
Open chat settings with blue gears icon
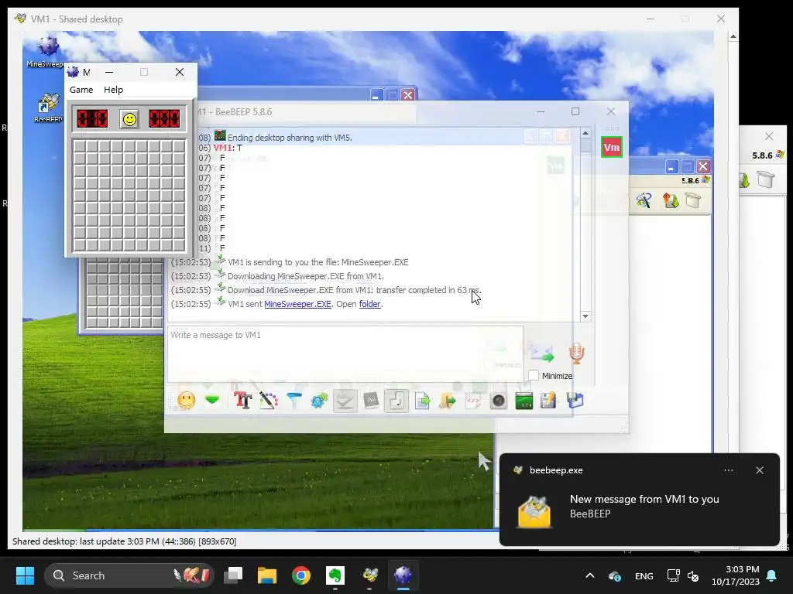319,401
